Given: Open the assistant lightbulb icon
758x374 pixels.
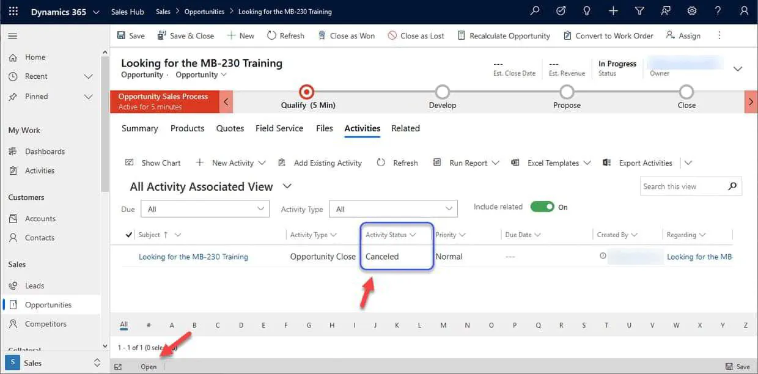Looking at the screenshot, I should (x=587, y=11).
